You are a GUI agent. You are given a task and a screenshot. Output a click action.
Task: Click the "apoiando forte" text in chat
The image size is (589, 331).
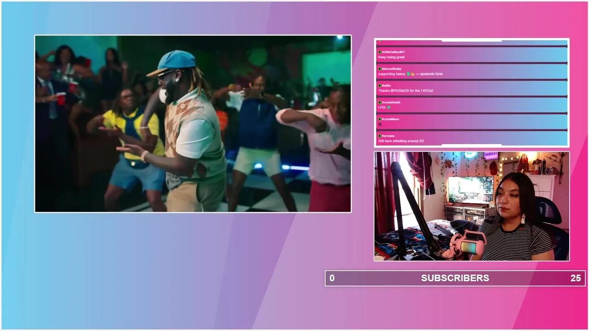coord(431,74)
